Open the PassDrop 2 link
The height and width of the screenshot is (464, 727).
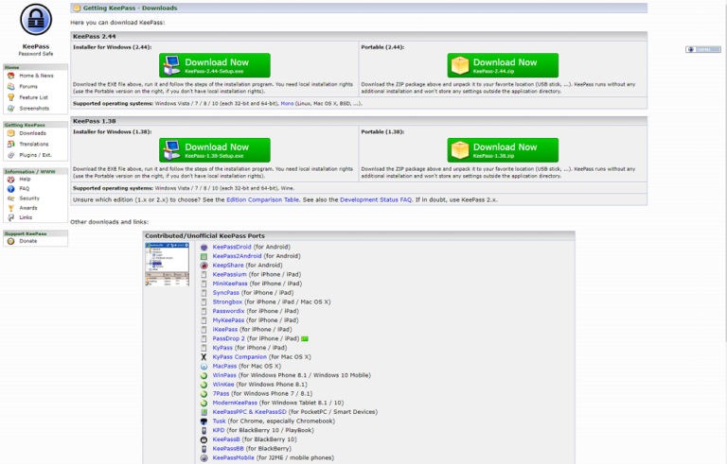[x=228, y=339]
